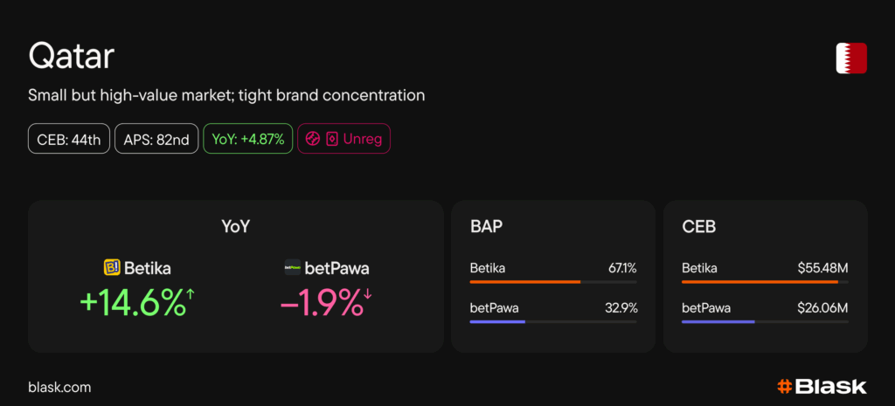
Task: Click the Blask hashtag logo
Action: (x=785, y=386)
